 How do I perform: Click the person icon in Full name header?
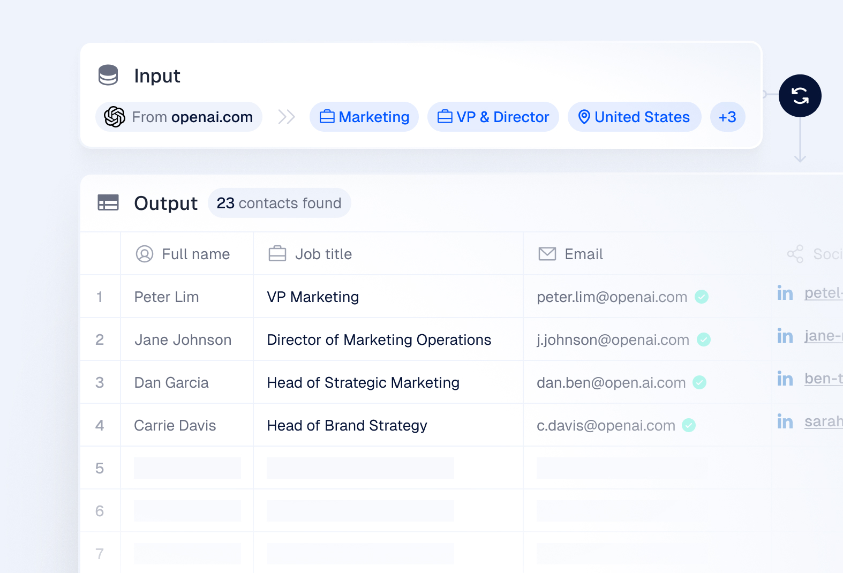[145, 254]
